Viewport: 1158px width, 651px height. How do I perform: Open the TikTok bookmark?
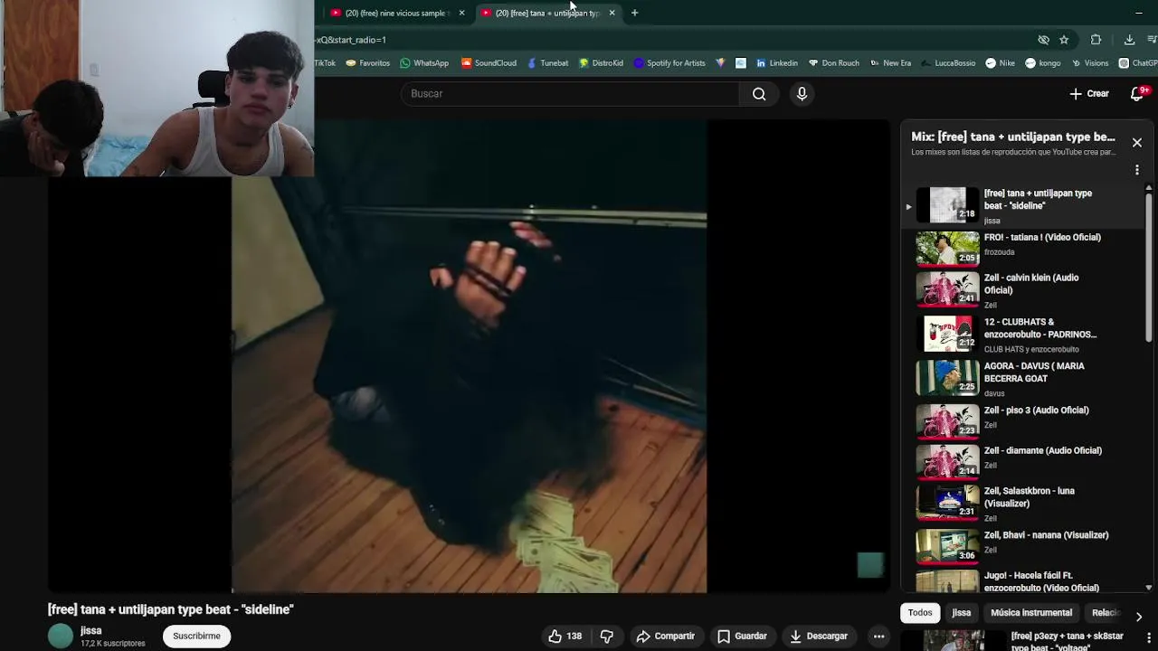pyautogui.click(x=326, y=63)
